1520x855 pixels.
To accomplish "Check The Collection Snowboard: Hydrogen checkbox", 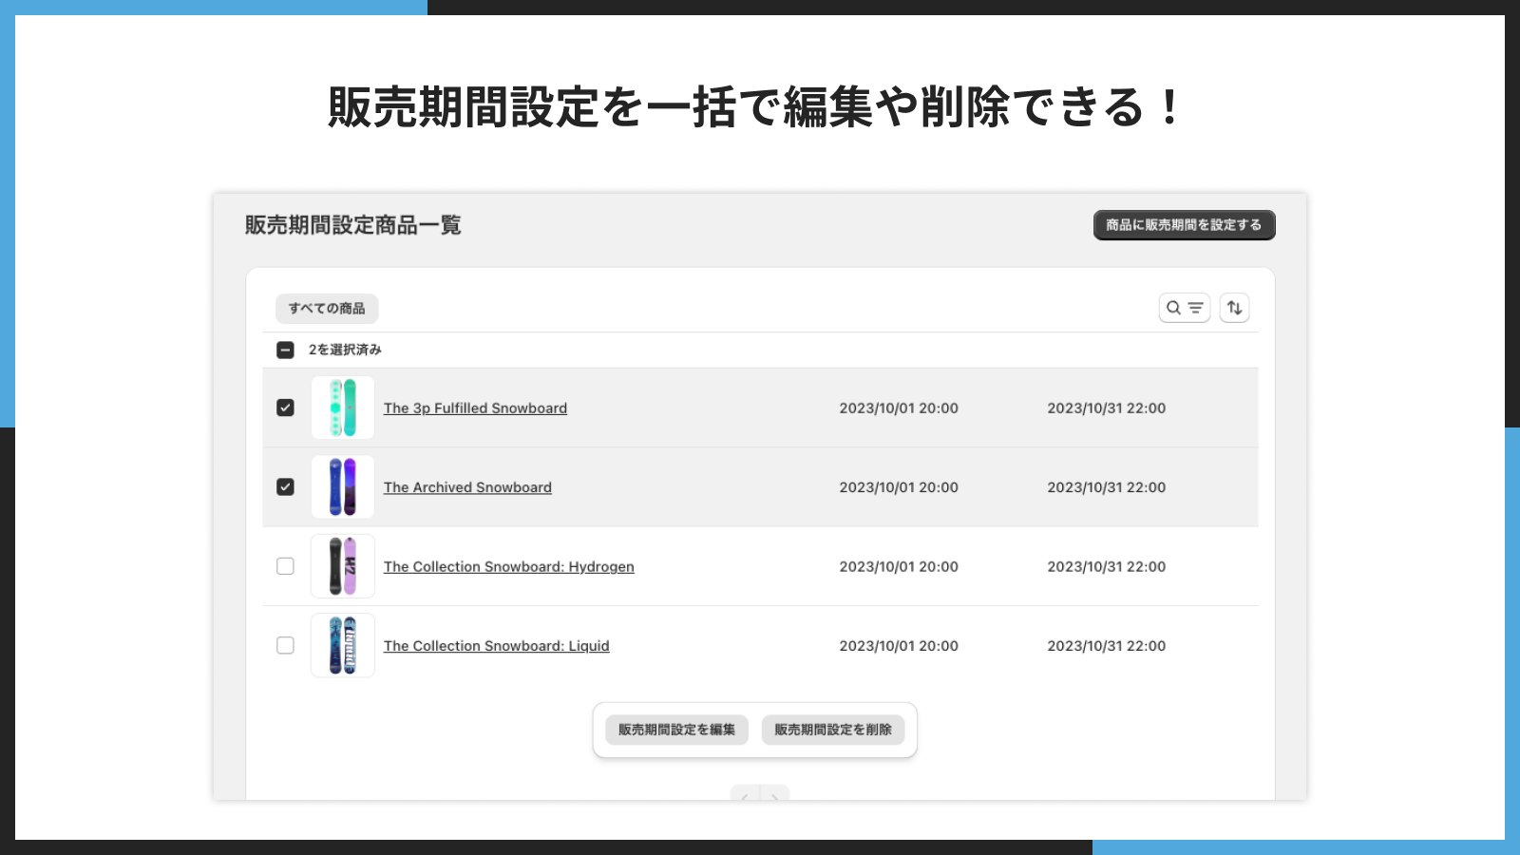I will point(285,566).
